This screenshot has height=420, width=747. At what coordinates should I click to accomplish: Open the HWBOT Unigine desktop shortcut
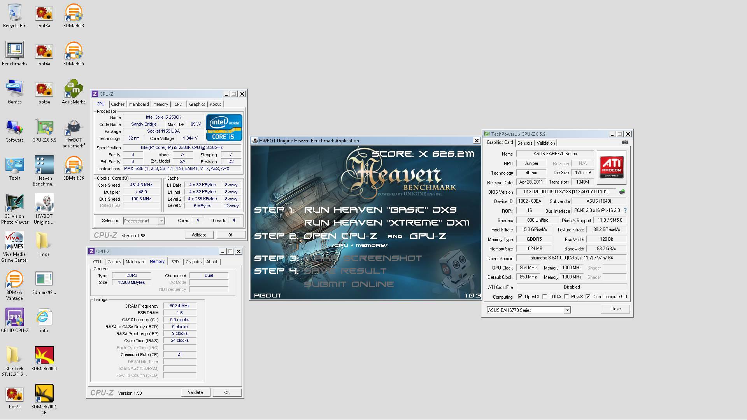[44, 209]
